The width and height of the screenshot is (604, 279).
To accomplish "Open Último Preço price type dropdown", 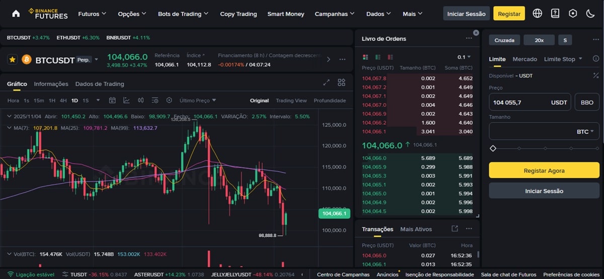I will 198,101.
